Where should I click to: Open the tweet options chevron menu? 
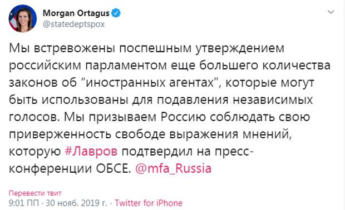pos(331,12)
